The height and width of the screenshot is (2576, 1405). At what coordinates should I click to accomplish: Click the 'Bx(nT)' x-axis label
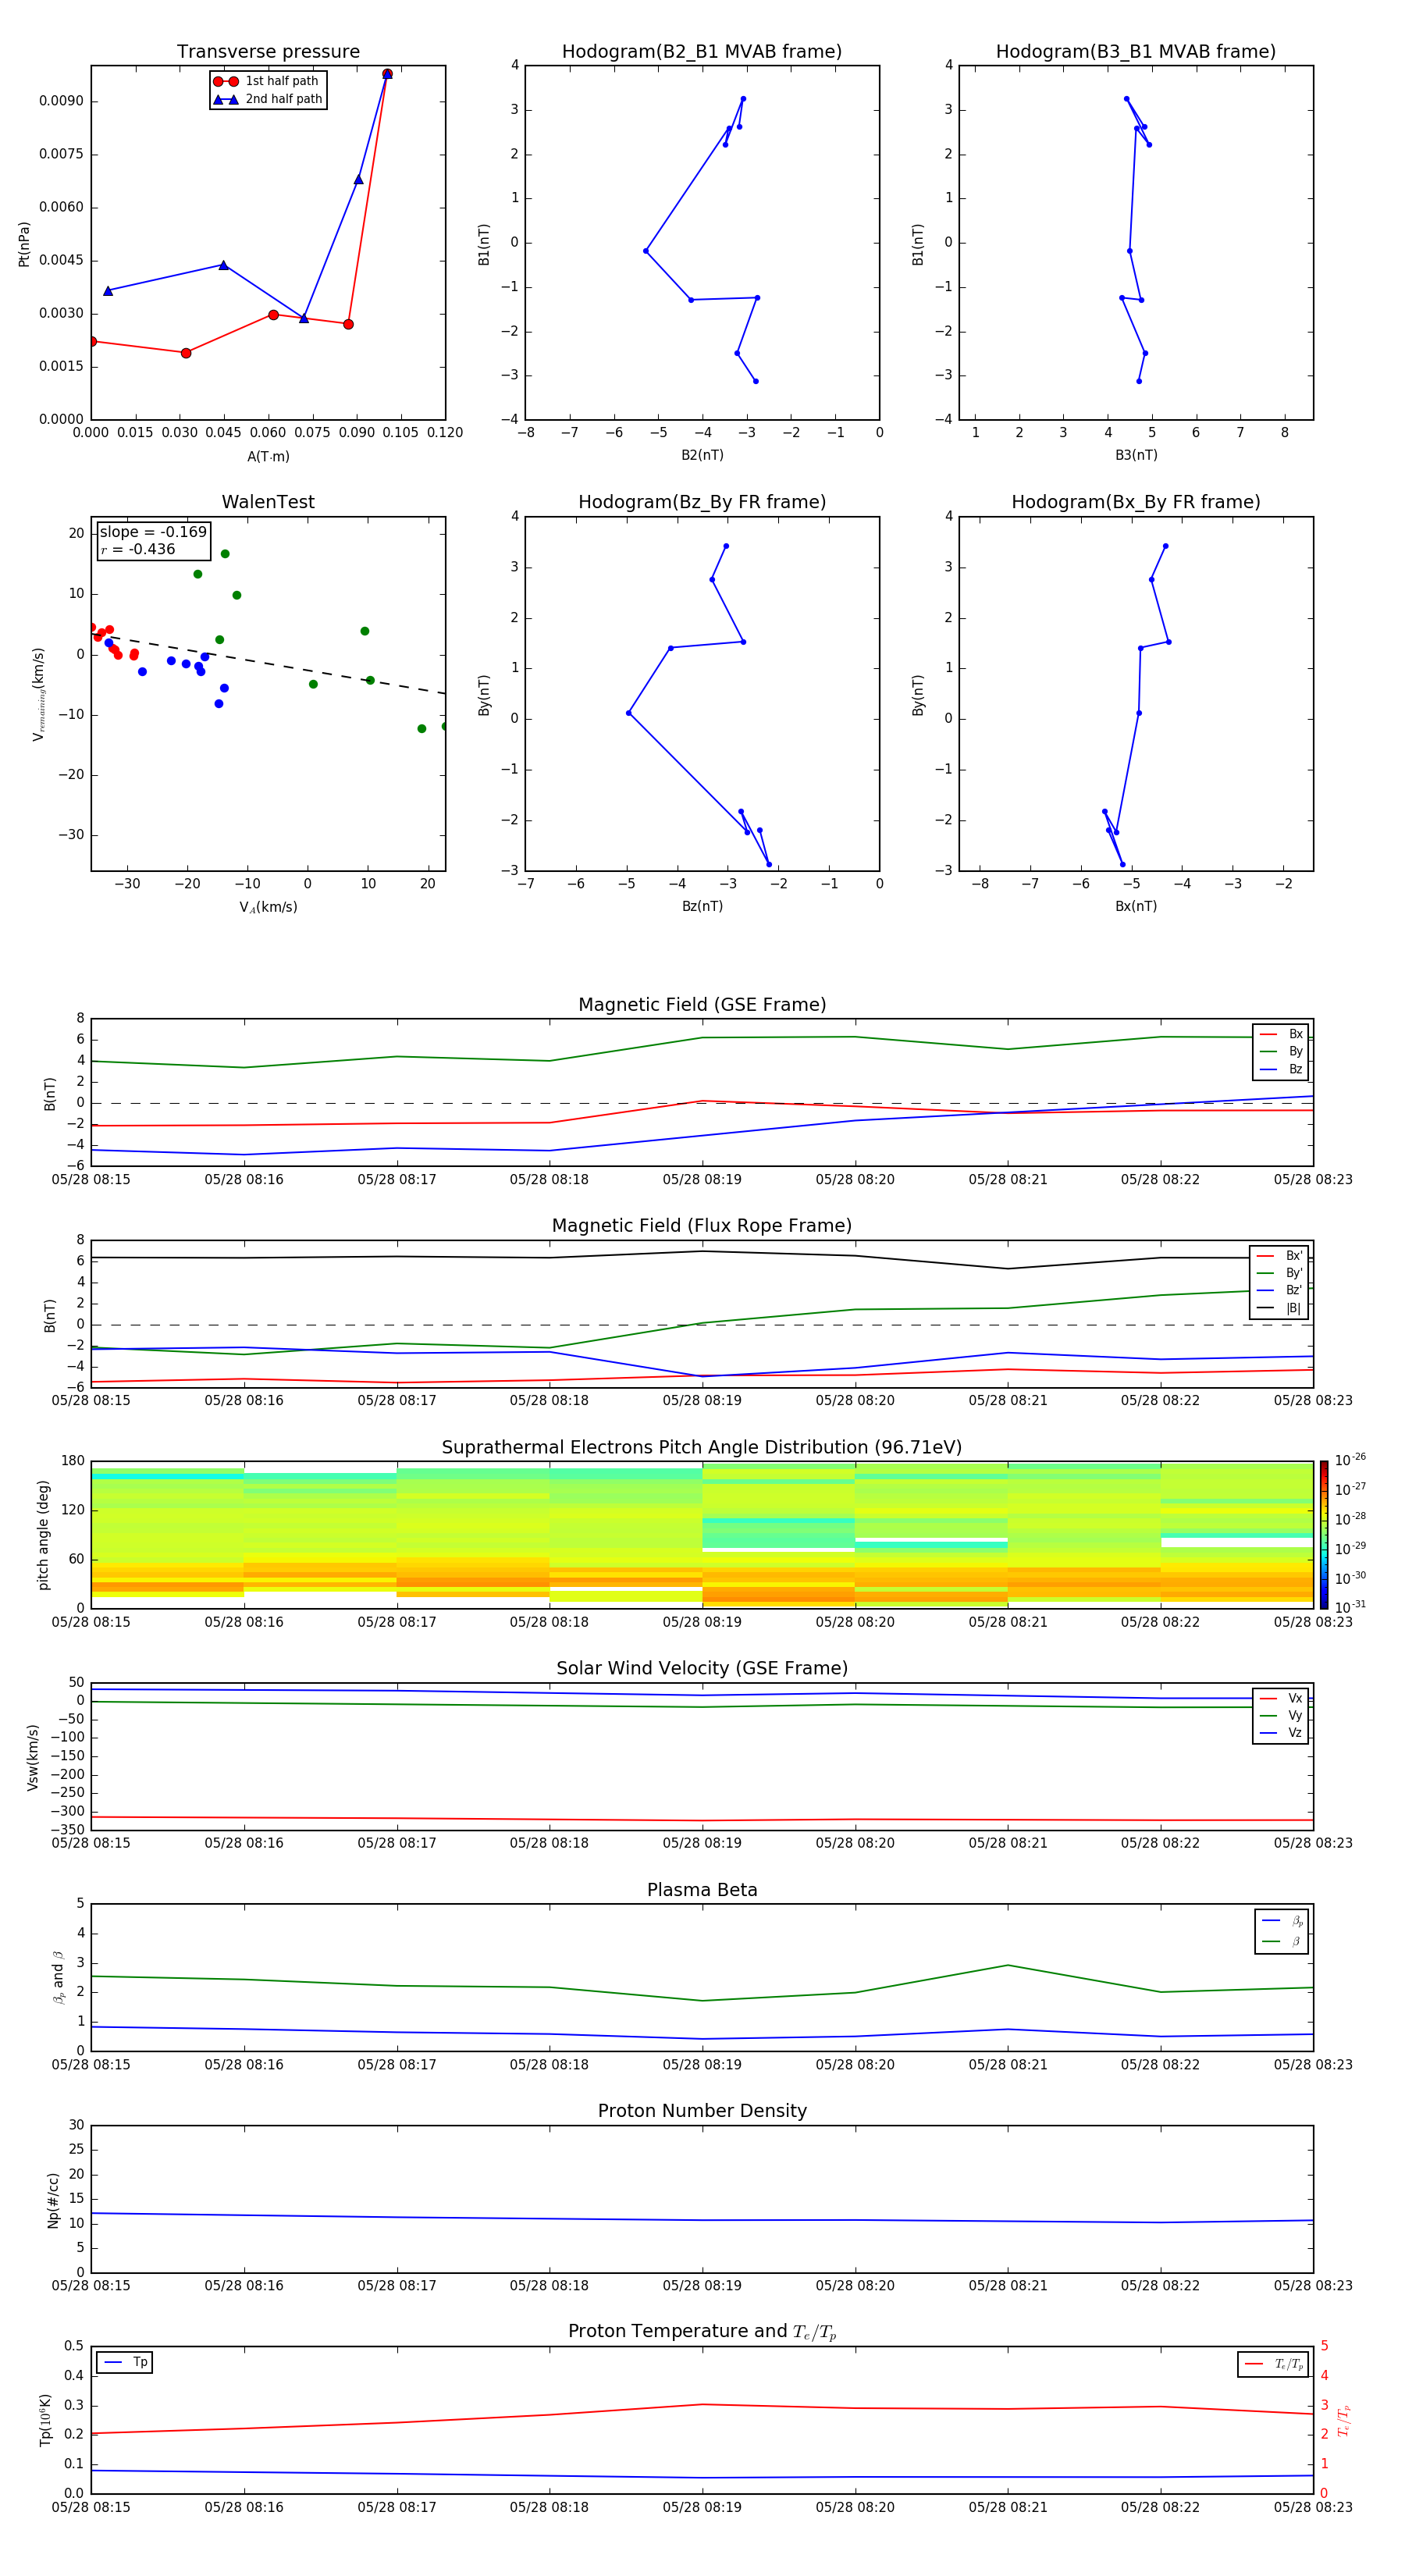click(x=1136, y=906)
